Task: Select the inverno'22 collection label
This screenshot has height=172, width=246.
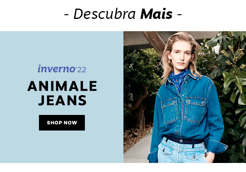Action: pos(62,69)
